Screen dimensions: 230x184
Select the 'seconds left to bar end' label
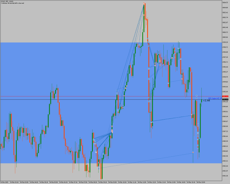[12, 3]
